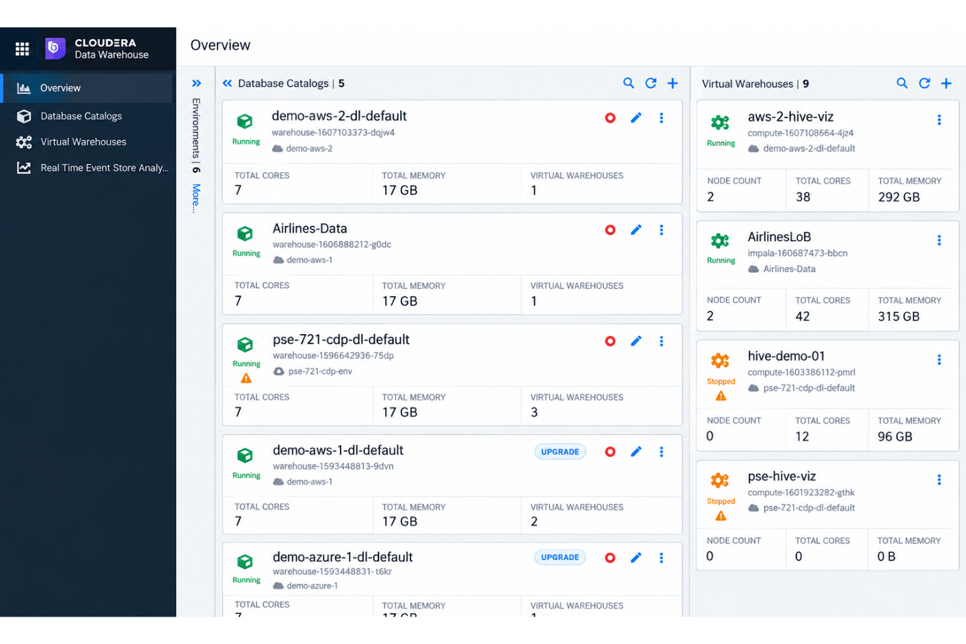Click the hive-demo-01 stopped gears icon
The height and width of the screenshot is (644, 966).
tap(720, 361)
